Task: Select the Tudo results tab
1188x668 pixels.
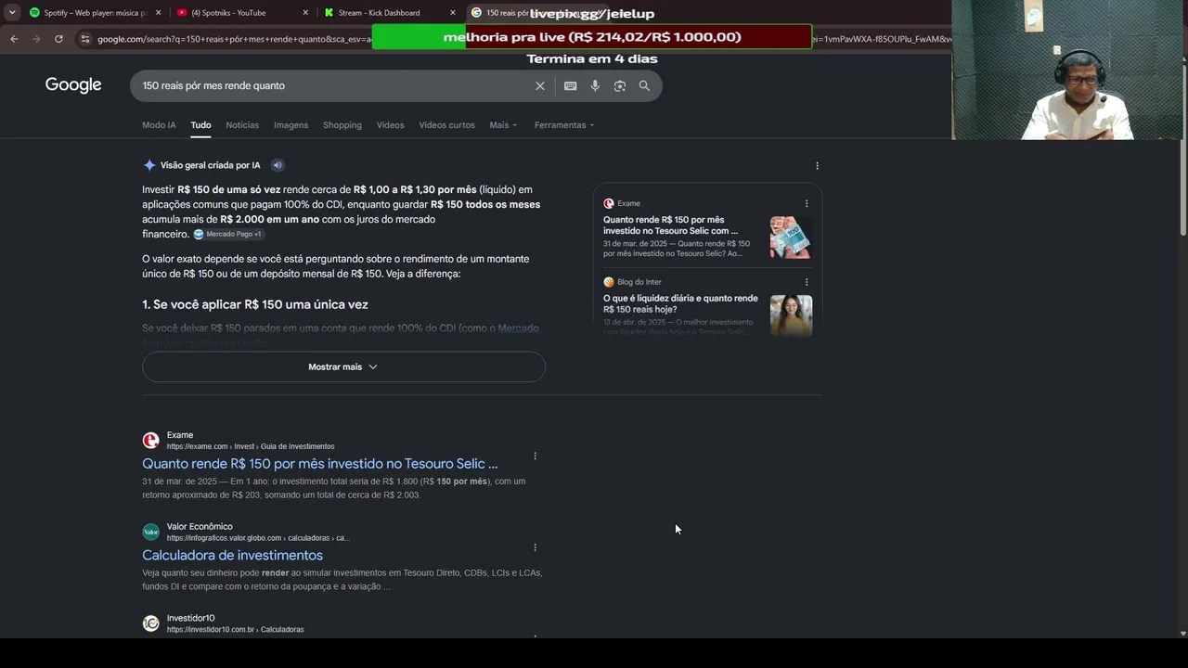Action: point(200,125)
